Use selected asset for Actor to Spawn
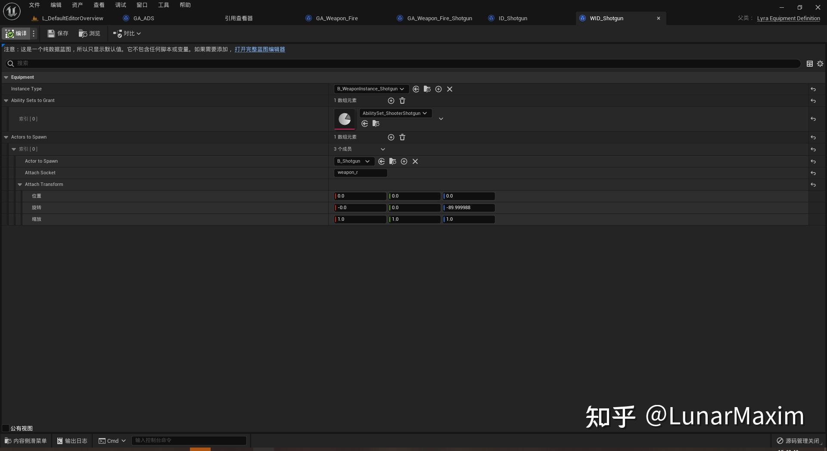Viewport: 827px width, 451px height. tap(382, 161)
